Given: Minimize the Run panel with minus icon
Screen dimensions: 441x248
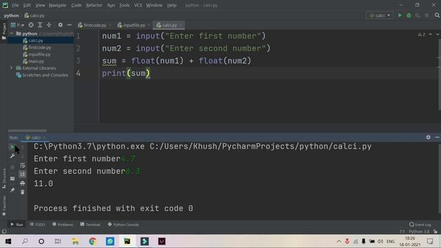Looking at the screenshot, I should click(437, 137).
